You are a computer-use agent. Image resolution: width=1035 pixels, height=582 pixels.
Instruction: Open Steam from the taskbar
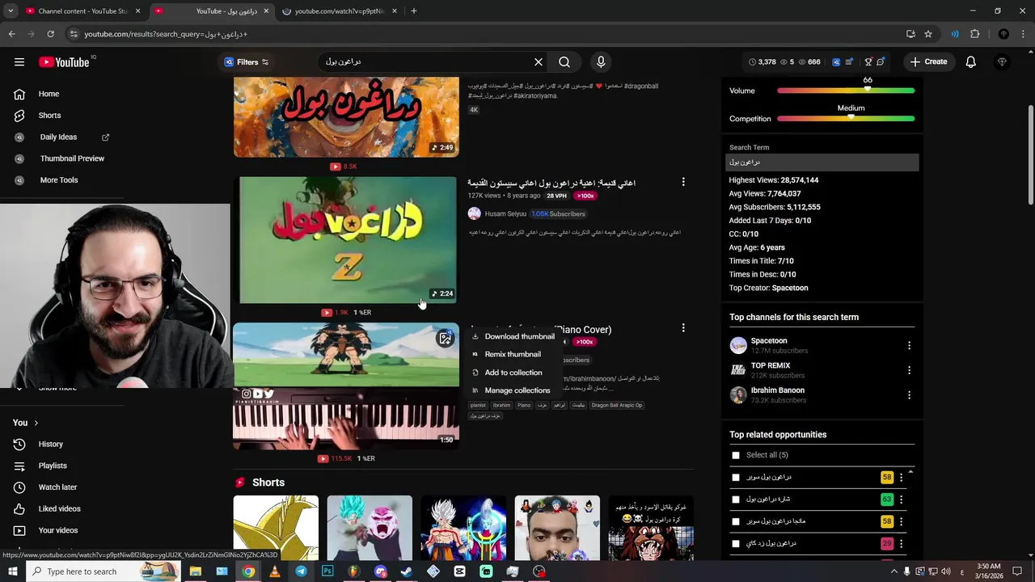407,571
